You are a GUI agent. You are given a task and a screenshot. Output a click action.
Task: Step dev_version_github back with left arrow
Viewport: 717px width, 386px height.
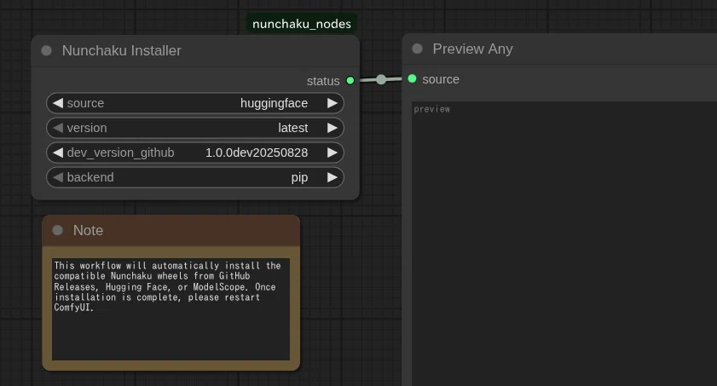coord(58,153)
